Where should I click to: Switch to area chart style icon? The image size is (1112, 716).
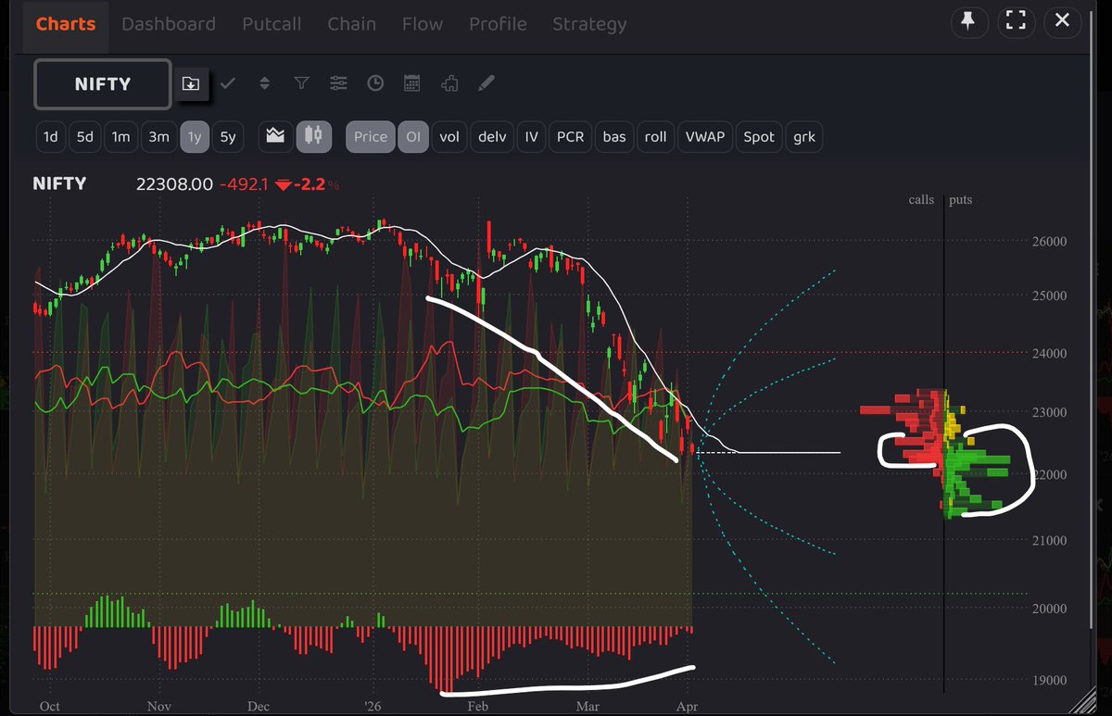pyautogui.click(x=274, y=136)
